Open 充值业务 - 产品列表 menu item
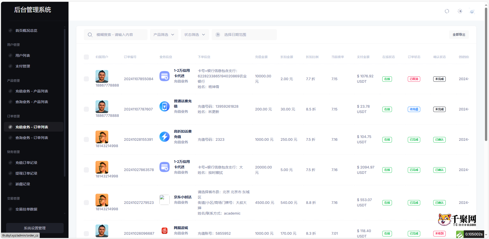Screen dimensions: 489x239 [x=34, y=91]
